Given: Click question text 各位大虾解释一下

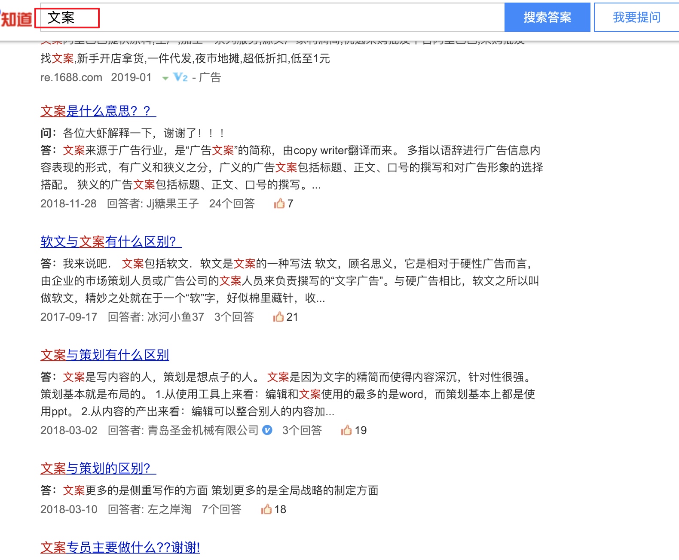Looking at the screenshot, I should click(107, 133).
